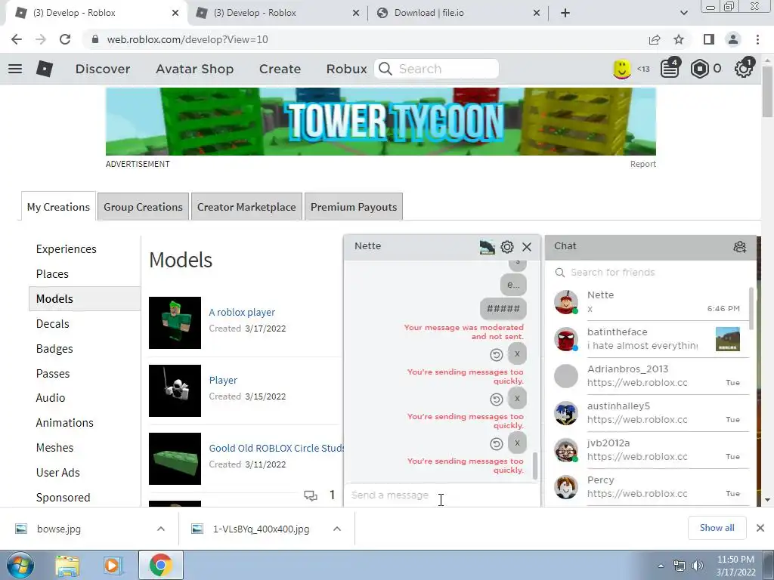Open batintheface chat conversation
This screenshot has height=580, width=774.
coord(651,339)
